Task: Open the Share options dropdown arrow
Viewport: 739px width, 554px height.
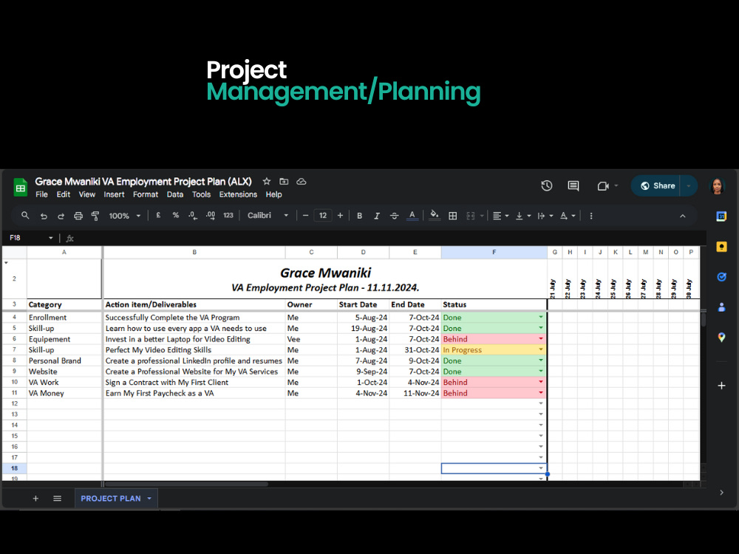Action: [x=689, y=185]
